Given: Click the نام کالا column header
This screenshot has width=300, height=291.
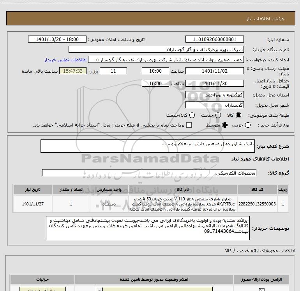Looking at the screenshot, I should pos(182,189).
